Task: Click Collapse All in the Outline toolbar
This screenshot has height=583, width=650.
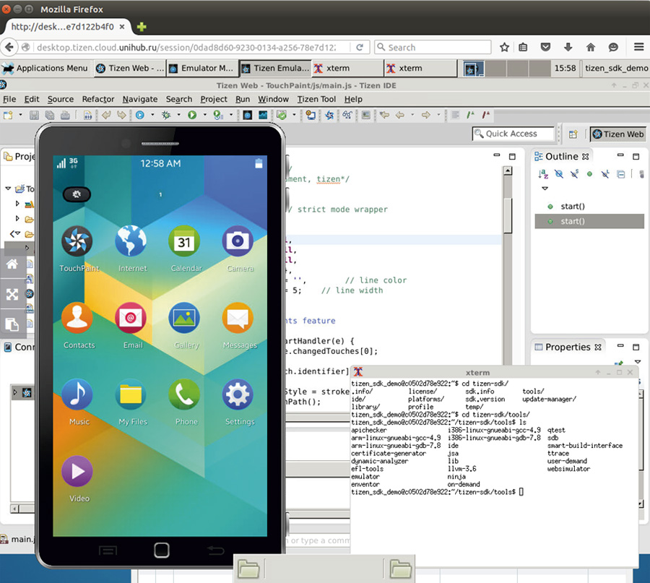Action: coord(620,173)
